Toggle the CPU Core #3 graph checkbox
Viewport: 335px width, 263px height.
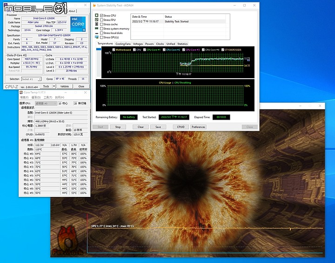[183, 50]
